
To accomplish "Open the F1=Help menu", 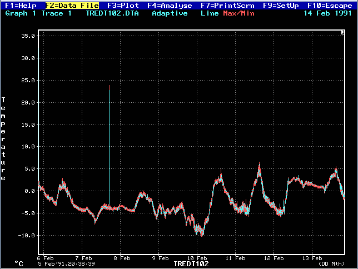I will click(x=21, y=5).
